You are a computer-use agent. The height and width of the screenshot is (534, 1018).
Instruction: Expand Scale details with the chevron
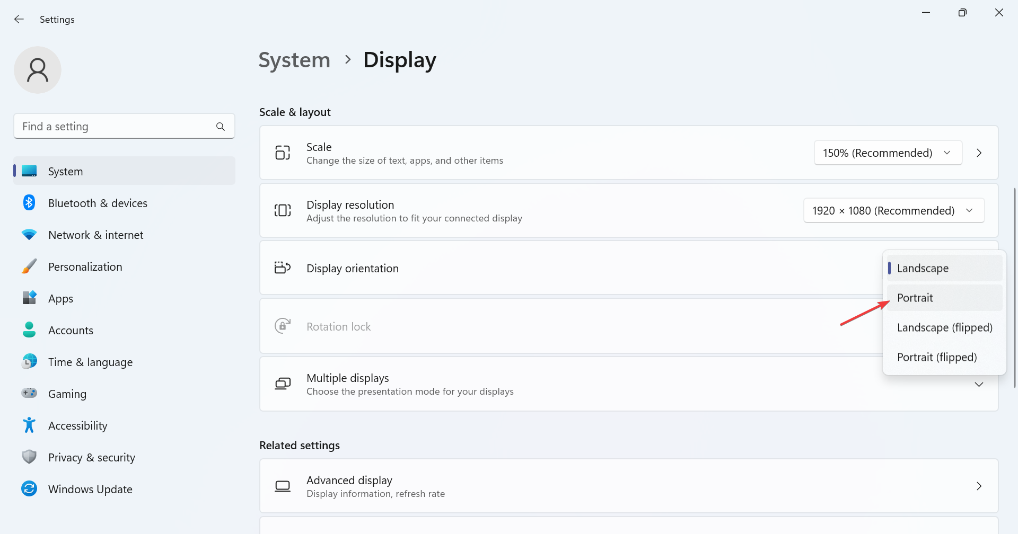point(979,153)
